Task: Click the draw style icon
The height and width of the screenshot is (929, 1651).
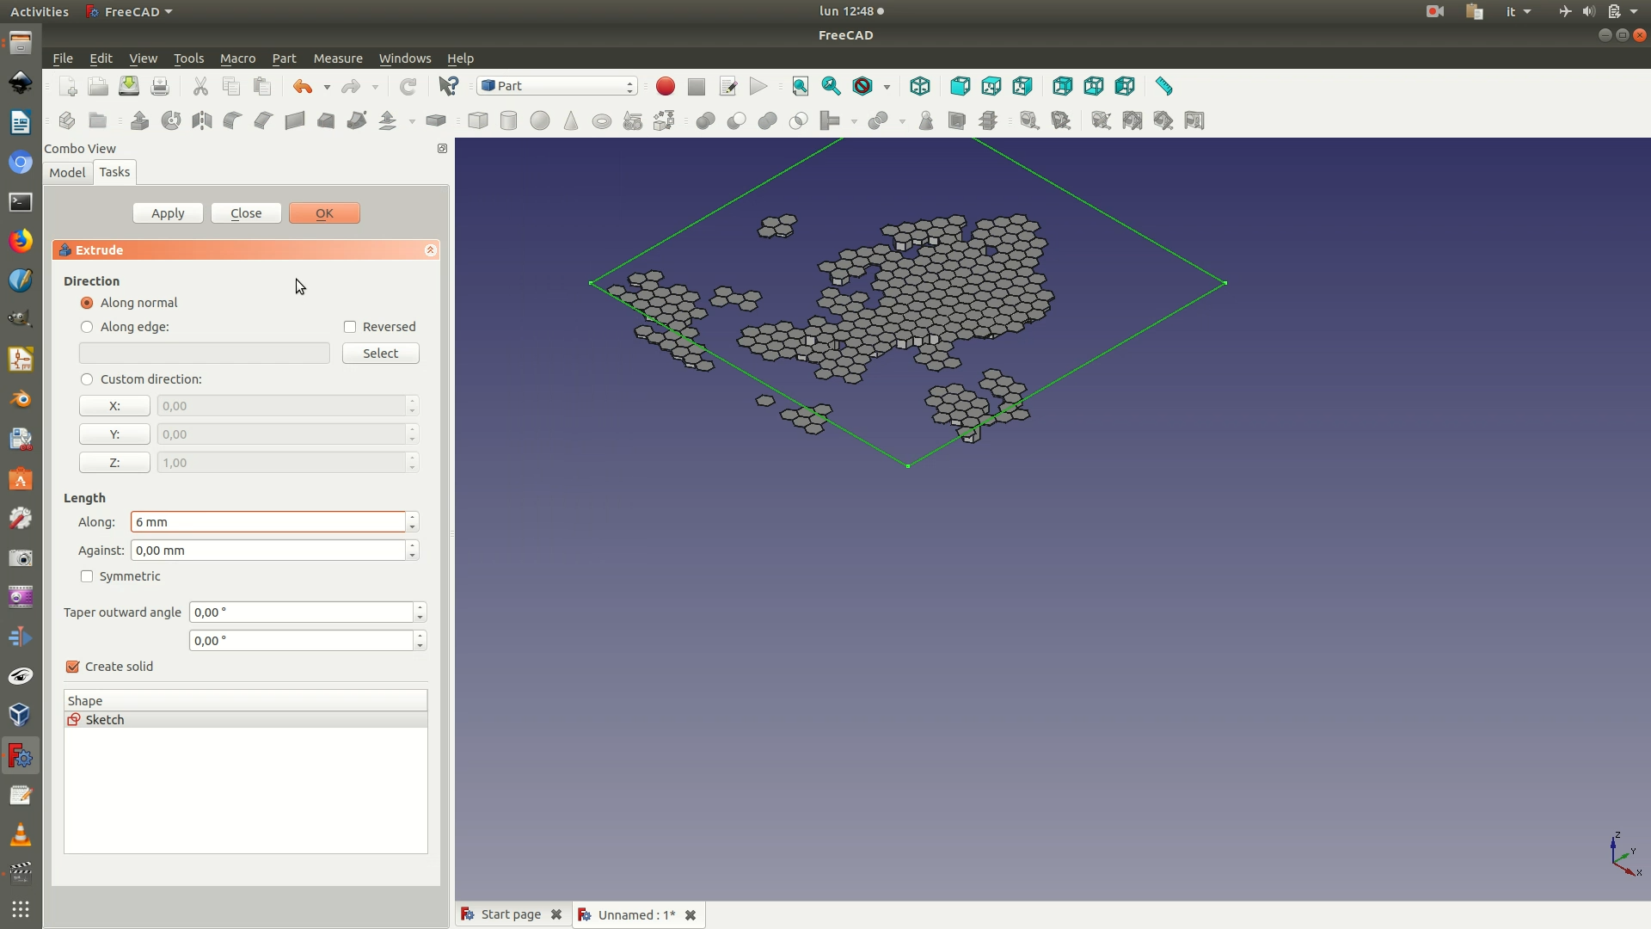Action: click(x=862, y=86)
